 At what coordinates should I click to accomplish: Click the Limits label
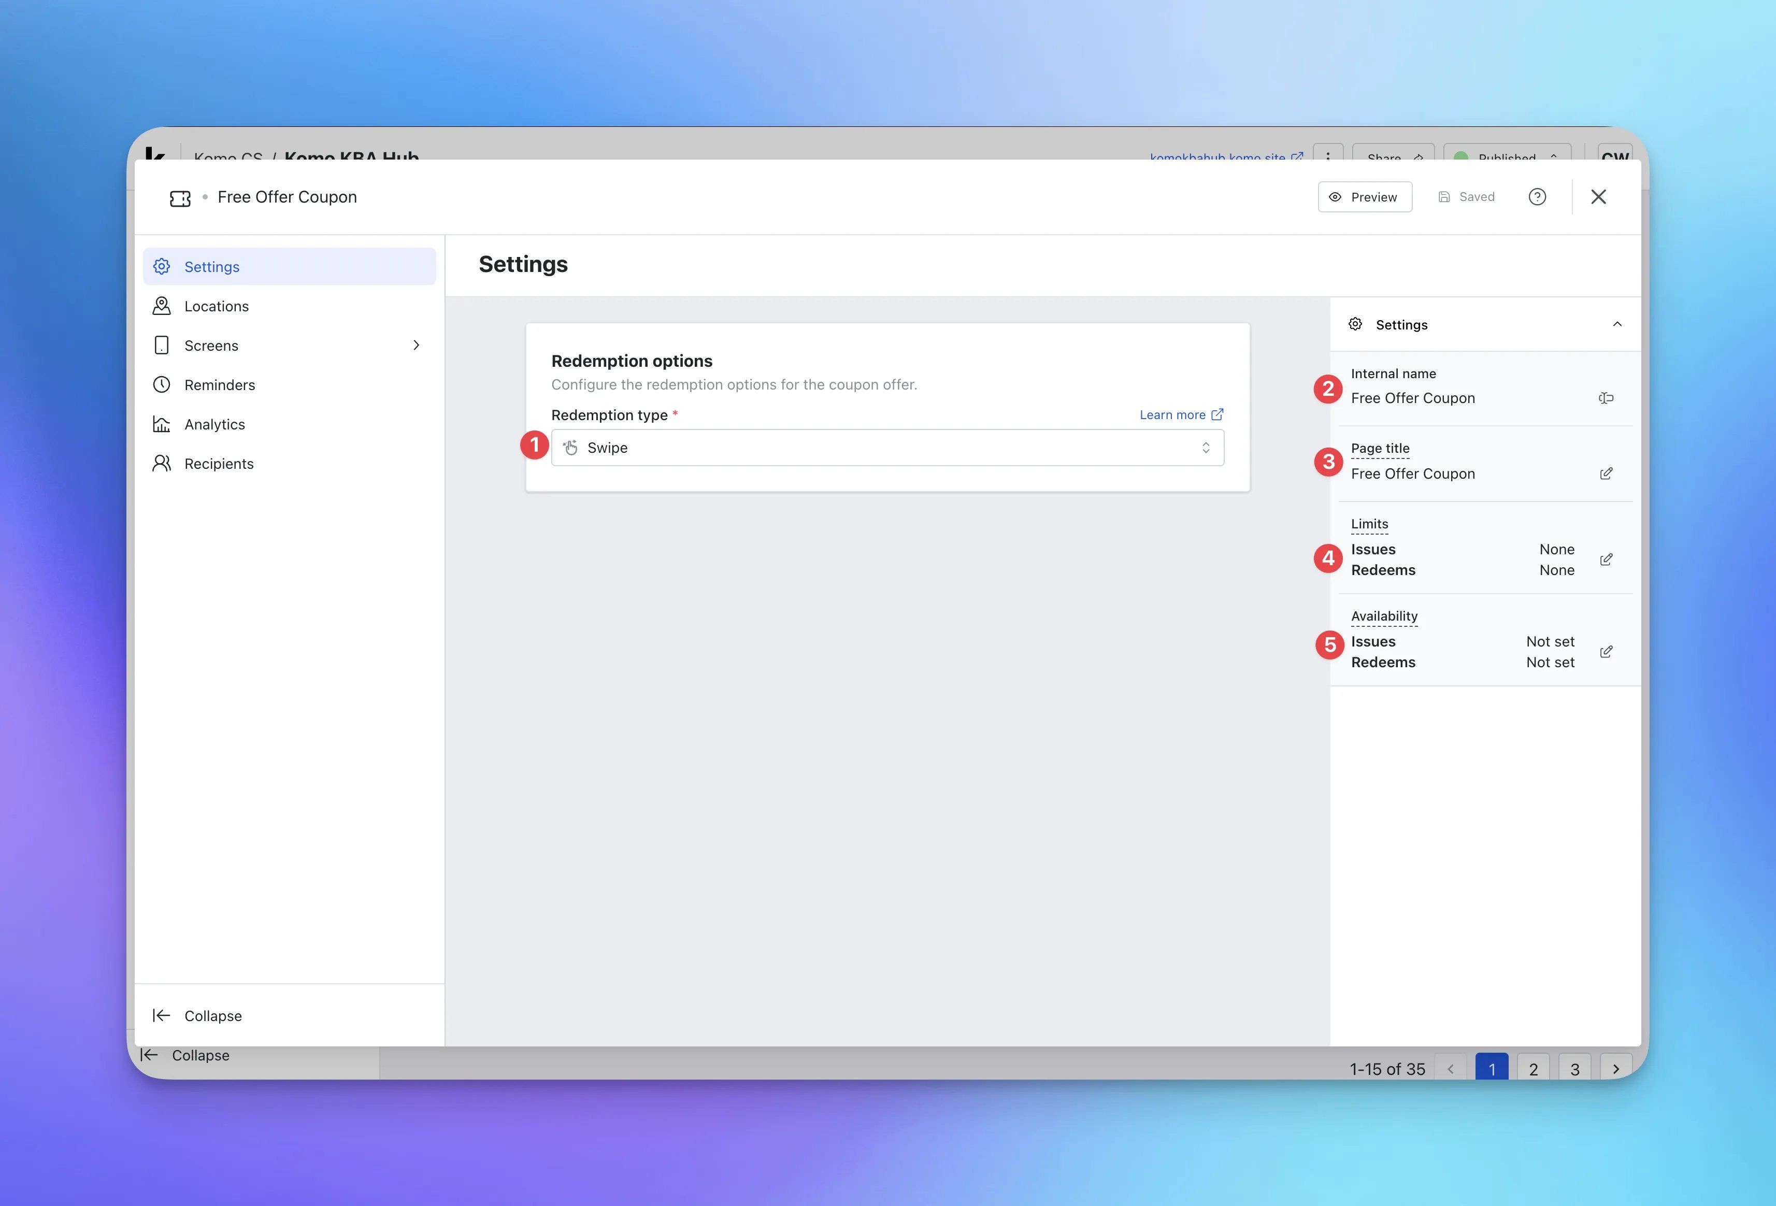click(x=1369, y=524)
